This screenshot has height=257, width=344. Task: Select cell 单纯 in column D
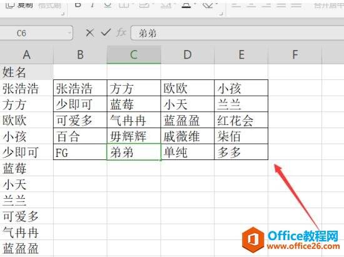pyautogui.click(x=188, y=152)
